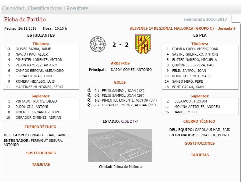Open the ES PLA team name heading
Screen dimensions: 241x182
click(x=200, y=35)
